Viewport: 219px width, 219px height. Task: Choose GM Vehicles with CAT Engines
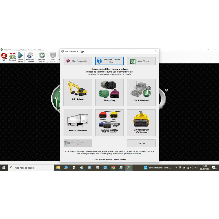point(141,122)
